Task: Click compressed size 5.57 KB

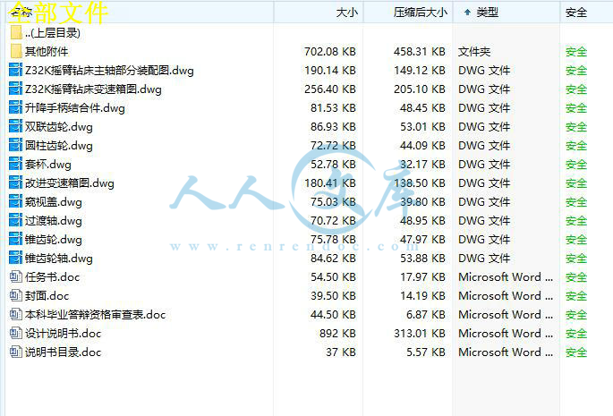Action: click(x=426, y=352)
